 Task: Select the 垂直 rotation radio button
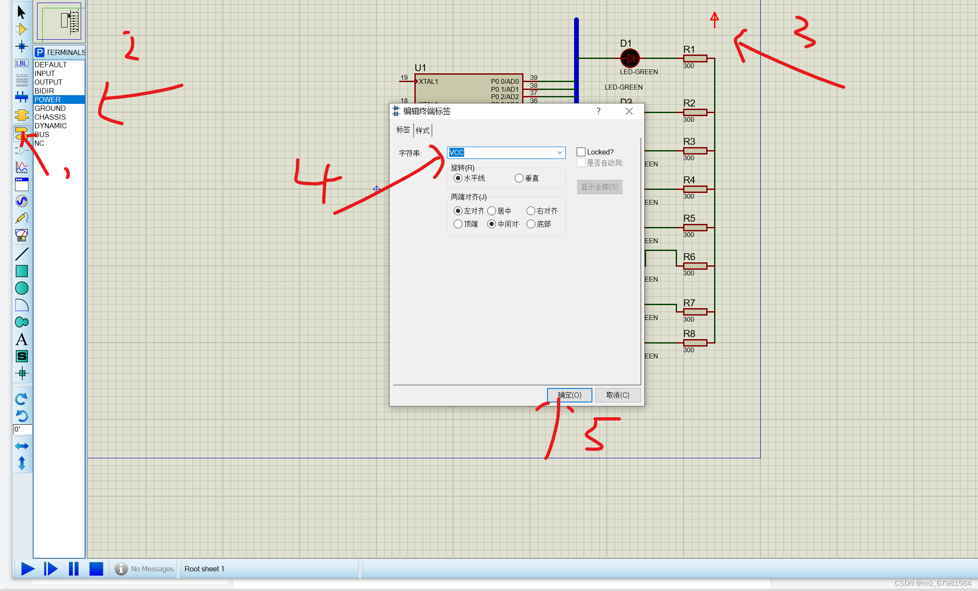pos(519,178)
